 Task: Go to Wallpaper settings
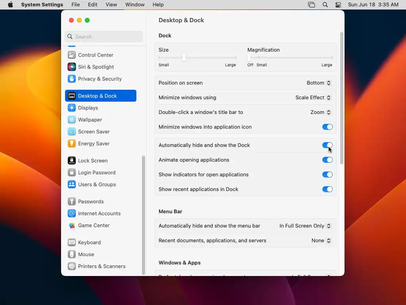pos(101,120)
